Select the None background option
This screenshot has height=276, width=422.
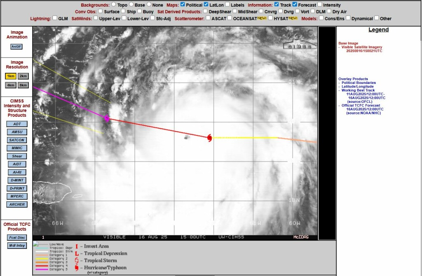(x=149, y=5)
